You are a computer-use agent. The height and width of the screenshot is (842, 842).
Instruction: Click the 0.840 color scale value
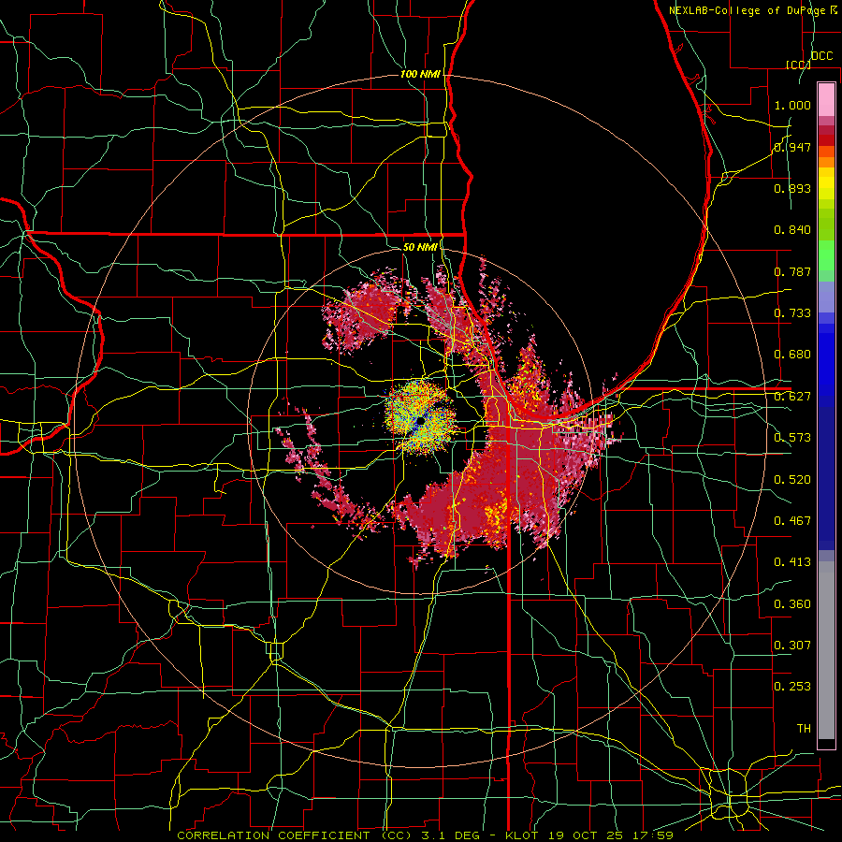pyautogui.click(x=792, y=230)
